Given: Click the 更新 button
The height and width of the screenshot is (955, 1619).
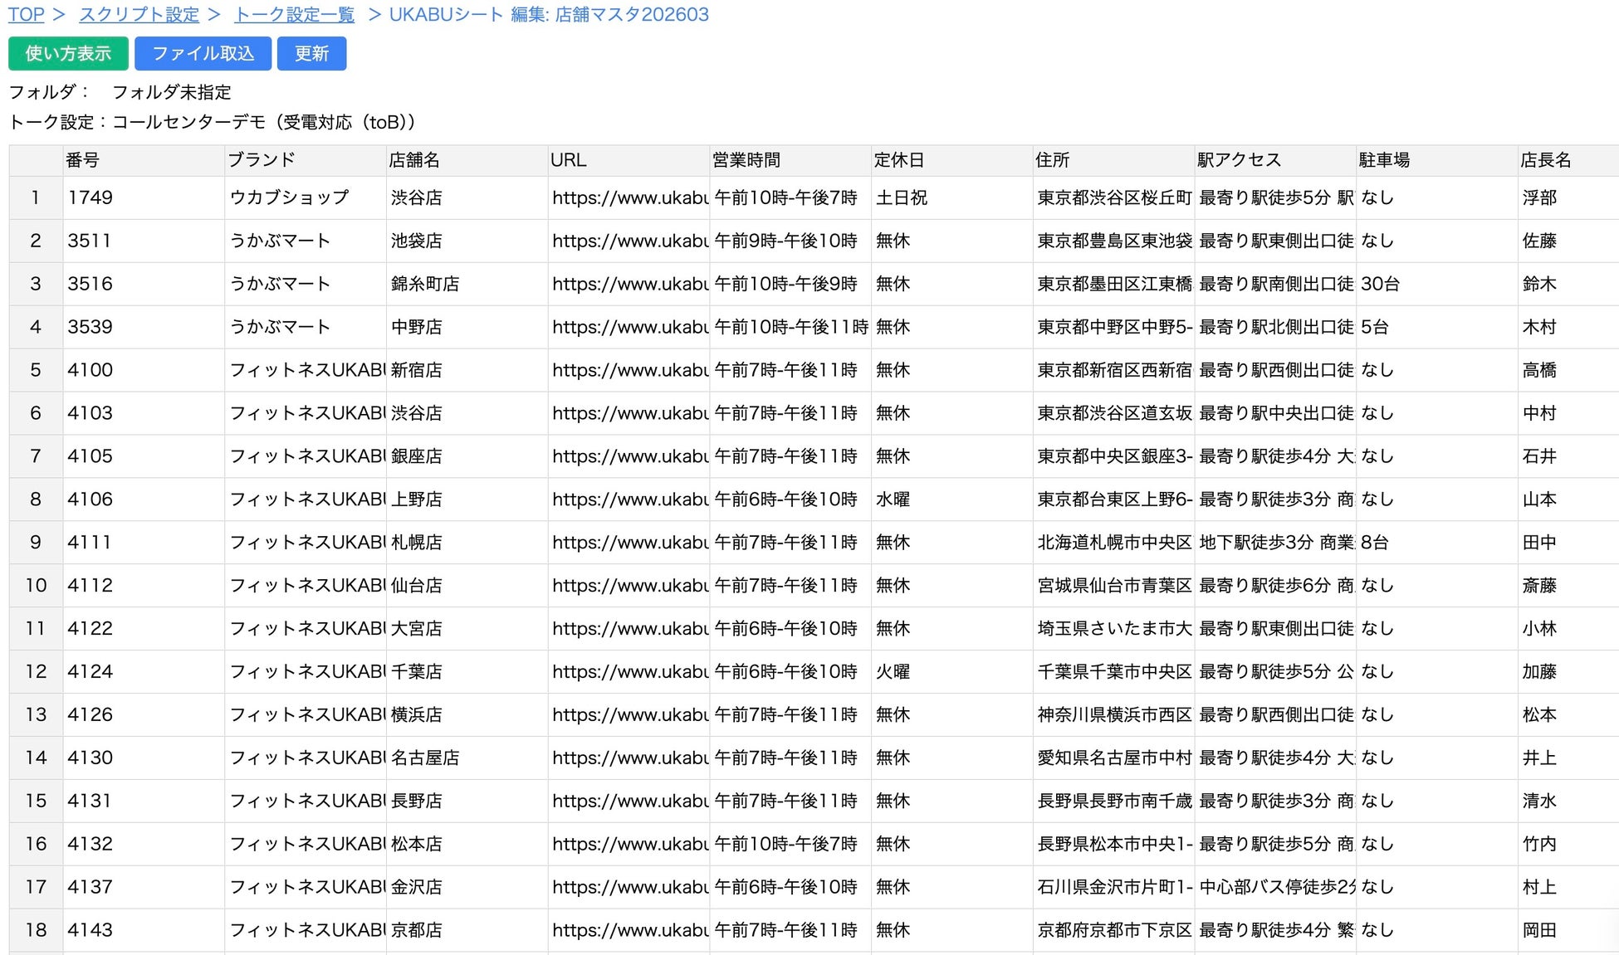Looking at the screenshot, I should coord(311,54).
